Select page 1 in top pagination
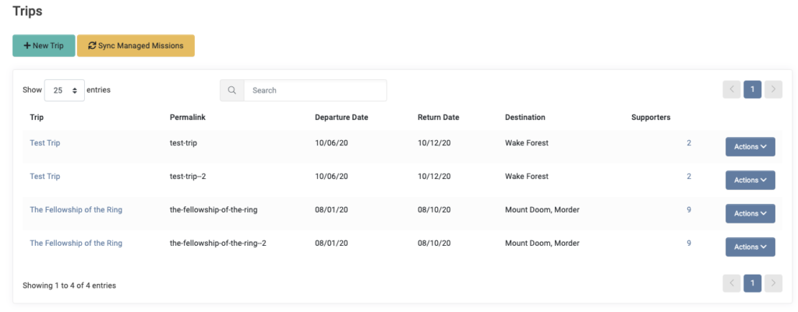The width and height of the screenshot is (798, 312). pyautogui.click(x=752, y=89)
